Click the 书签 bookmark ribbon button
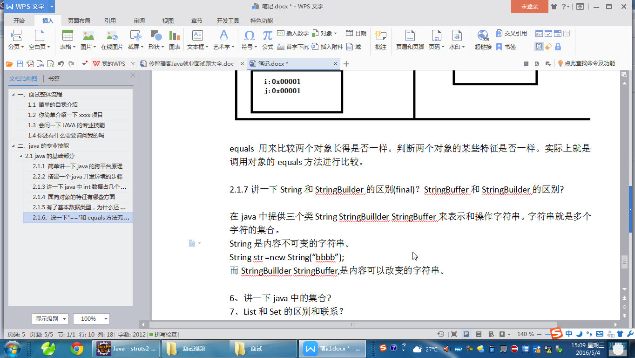Screen dimensions: 635x358 [506, 47]
